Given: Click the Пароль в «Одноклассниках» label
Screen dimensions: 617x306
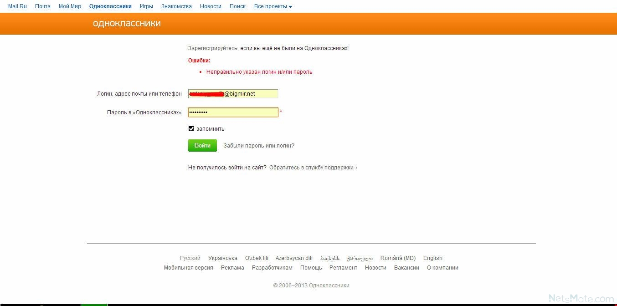Looking at the screenshot, I should point(144,112).
